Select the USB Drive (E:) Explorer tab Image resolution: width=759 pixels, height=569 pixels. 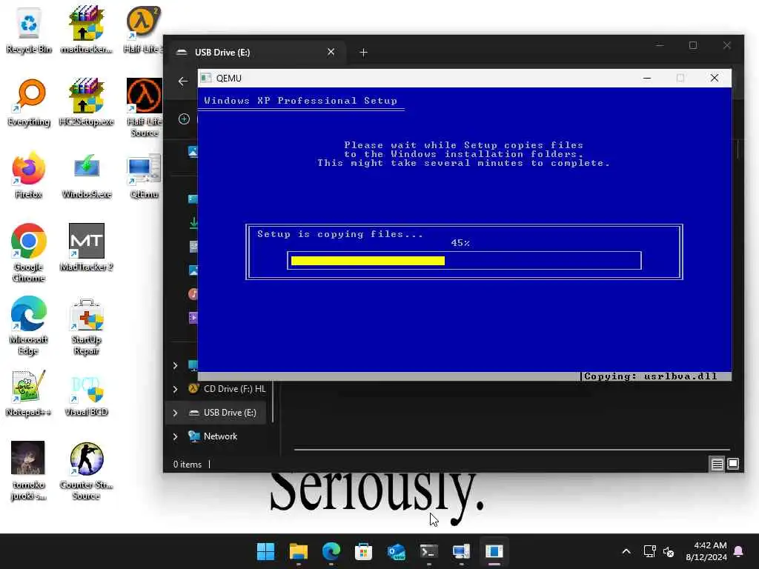(x=256, y=53)
